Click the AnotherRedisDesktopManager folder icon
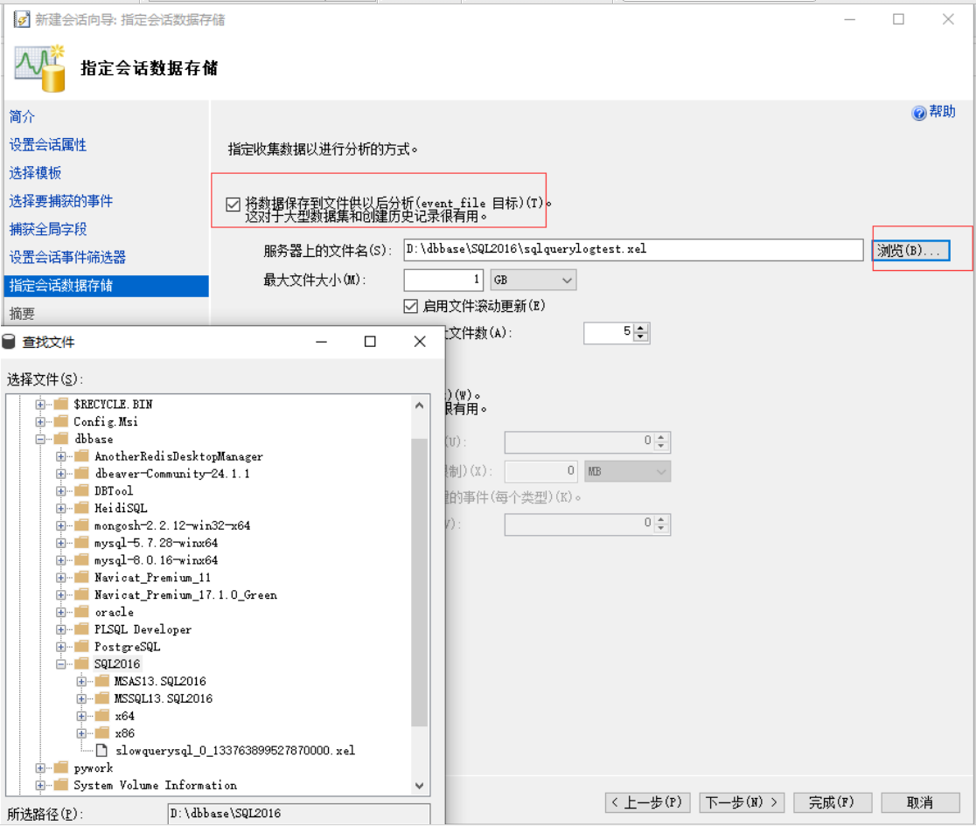The image size is (976, 826). pyautogui.click(x=81, y=456)
